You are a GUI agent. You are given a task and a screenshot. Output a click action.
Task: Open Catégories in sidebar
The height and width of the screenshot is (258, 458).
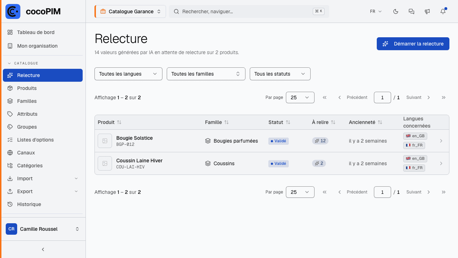(43, 166)
